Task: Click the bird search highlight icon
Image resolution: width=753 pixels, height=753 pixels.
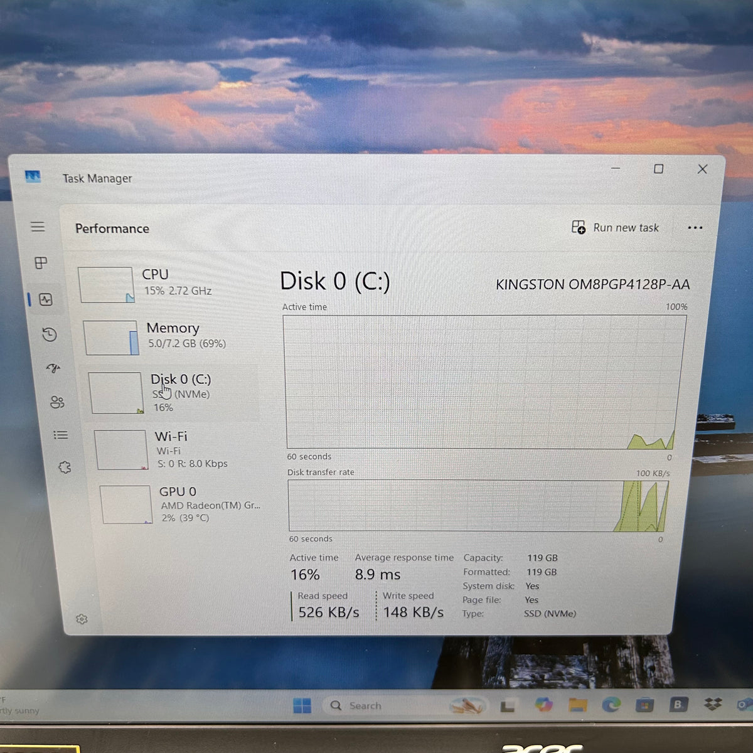Action: [x=467, y=706]
